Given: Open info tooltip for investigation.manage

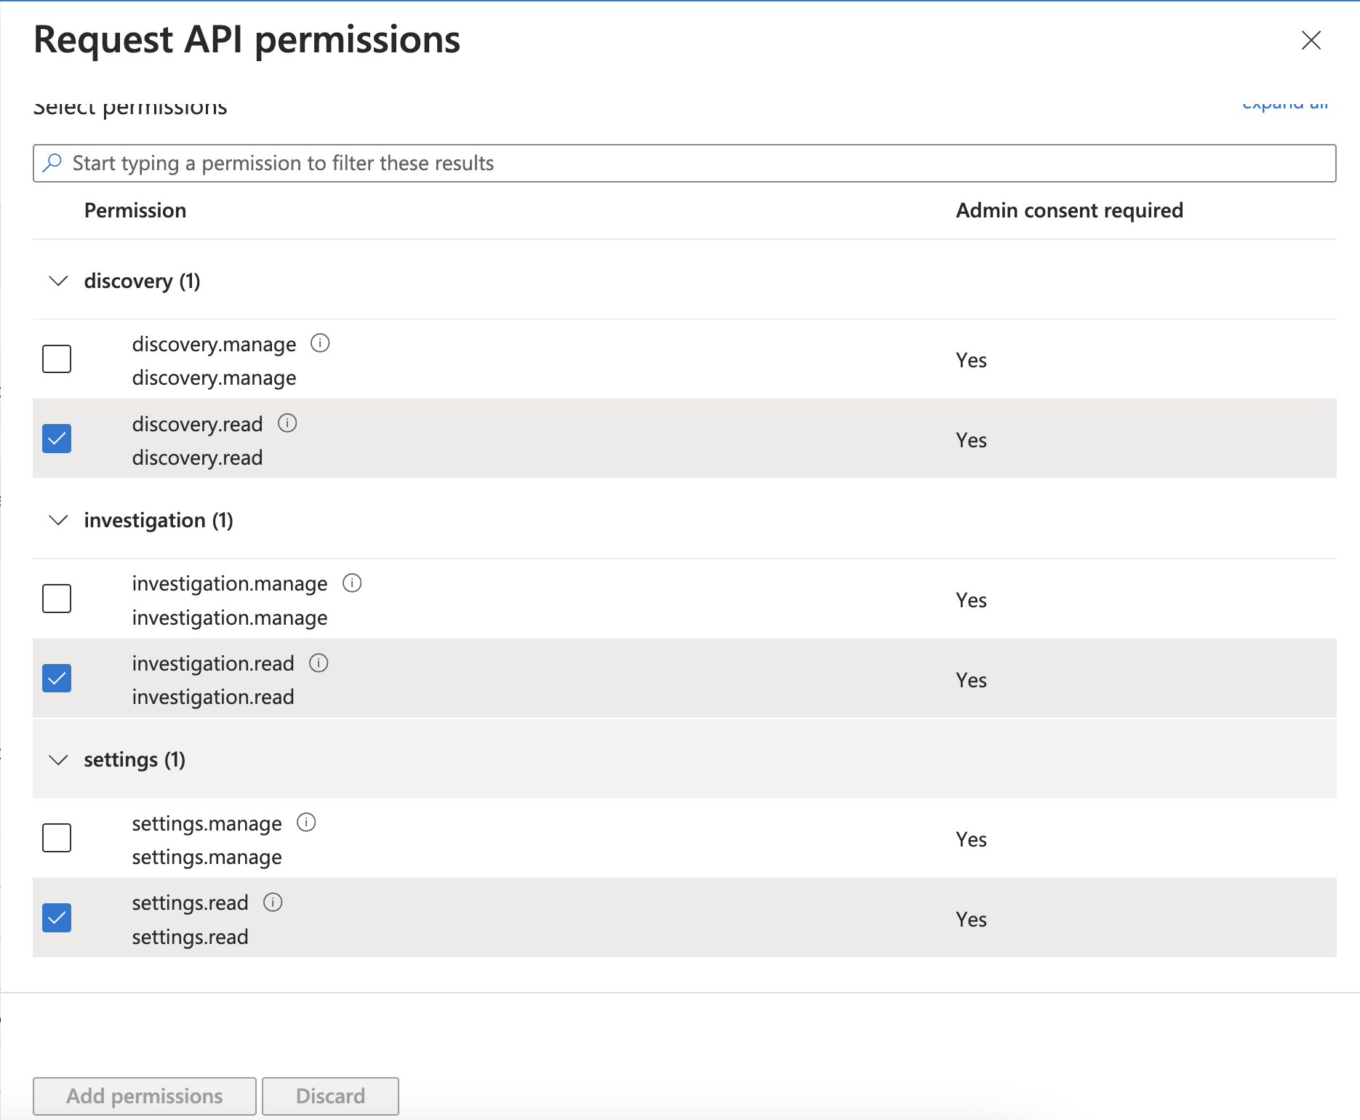Looking at the screenshot, I should point(352,583).
